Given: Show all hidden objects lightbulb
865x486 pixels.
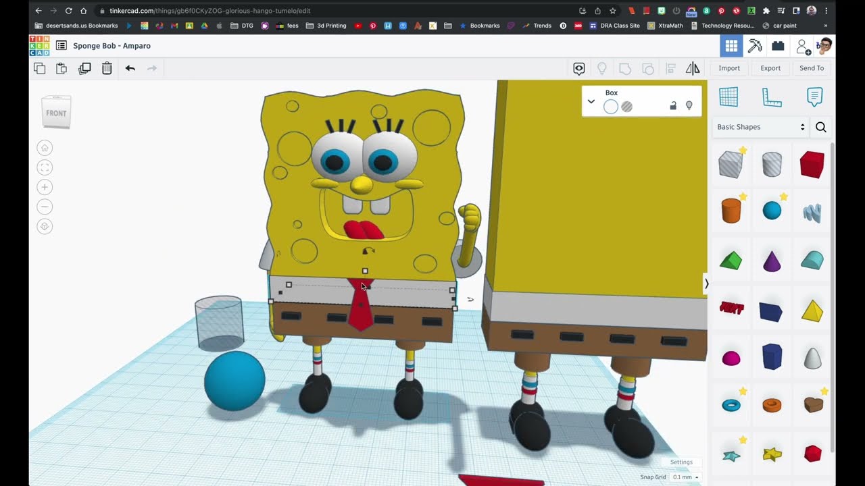Looking at the screenshot, I should [602, 68].
